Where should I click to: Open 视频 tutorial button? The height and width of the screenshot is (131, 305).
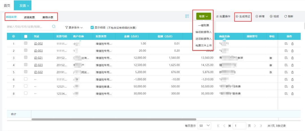(274, 17)
